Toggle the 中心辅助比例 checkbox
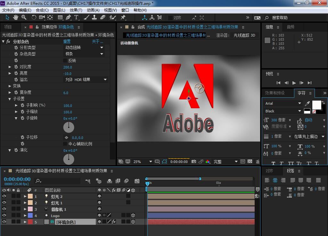328x236 pixels. 65,144
